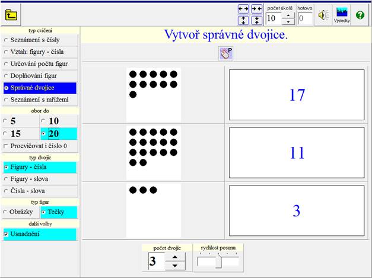Select Doplňování figur option
Screen dimensions: 372x278
click(40, 76)
